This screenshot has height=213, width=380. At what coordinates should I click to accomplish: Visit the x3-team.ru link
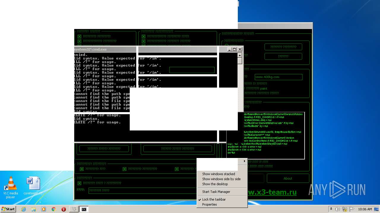coord(272,192)
